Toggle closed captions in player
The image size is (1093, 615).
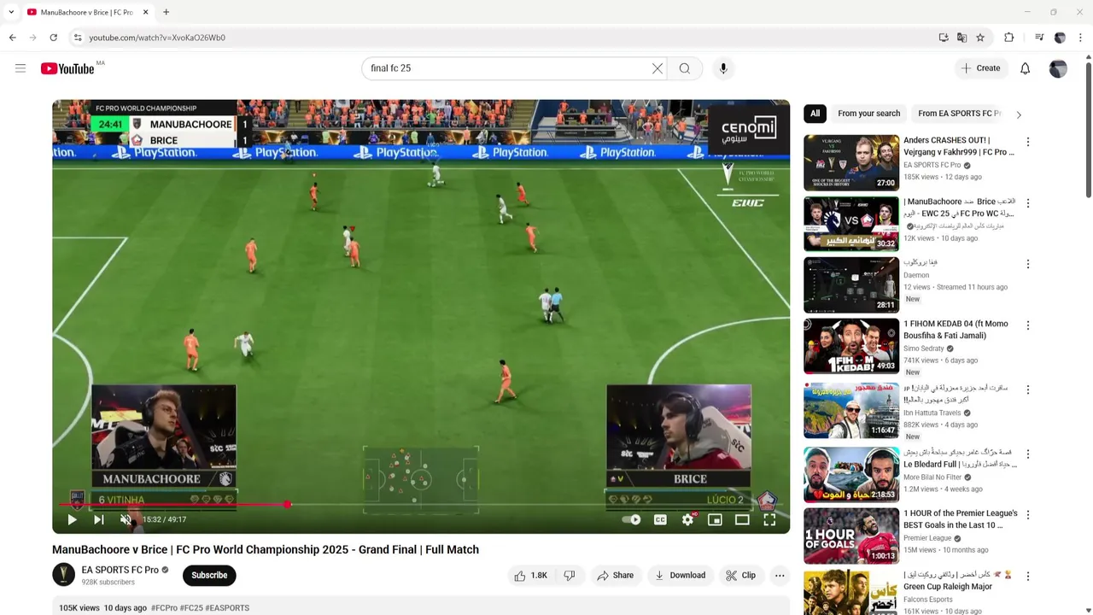tap(660, 519)
